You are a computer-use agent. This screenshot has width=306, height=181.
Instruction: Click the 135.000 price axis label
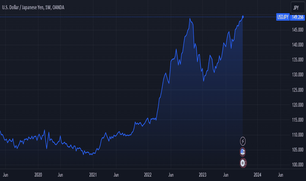click(x=297, y=60)
